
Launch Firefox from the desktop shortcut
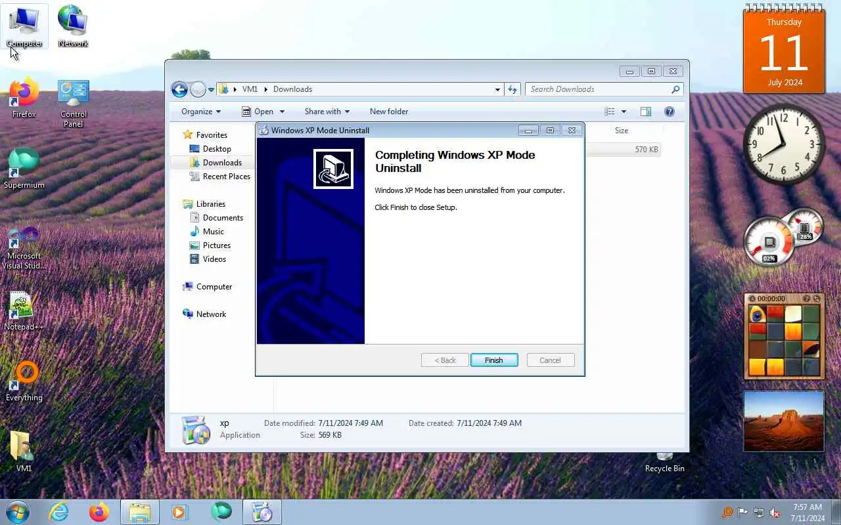tap(24, 98)
